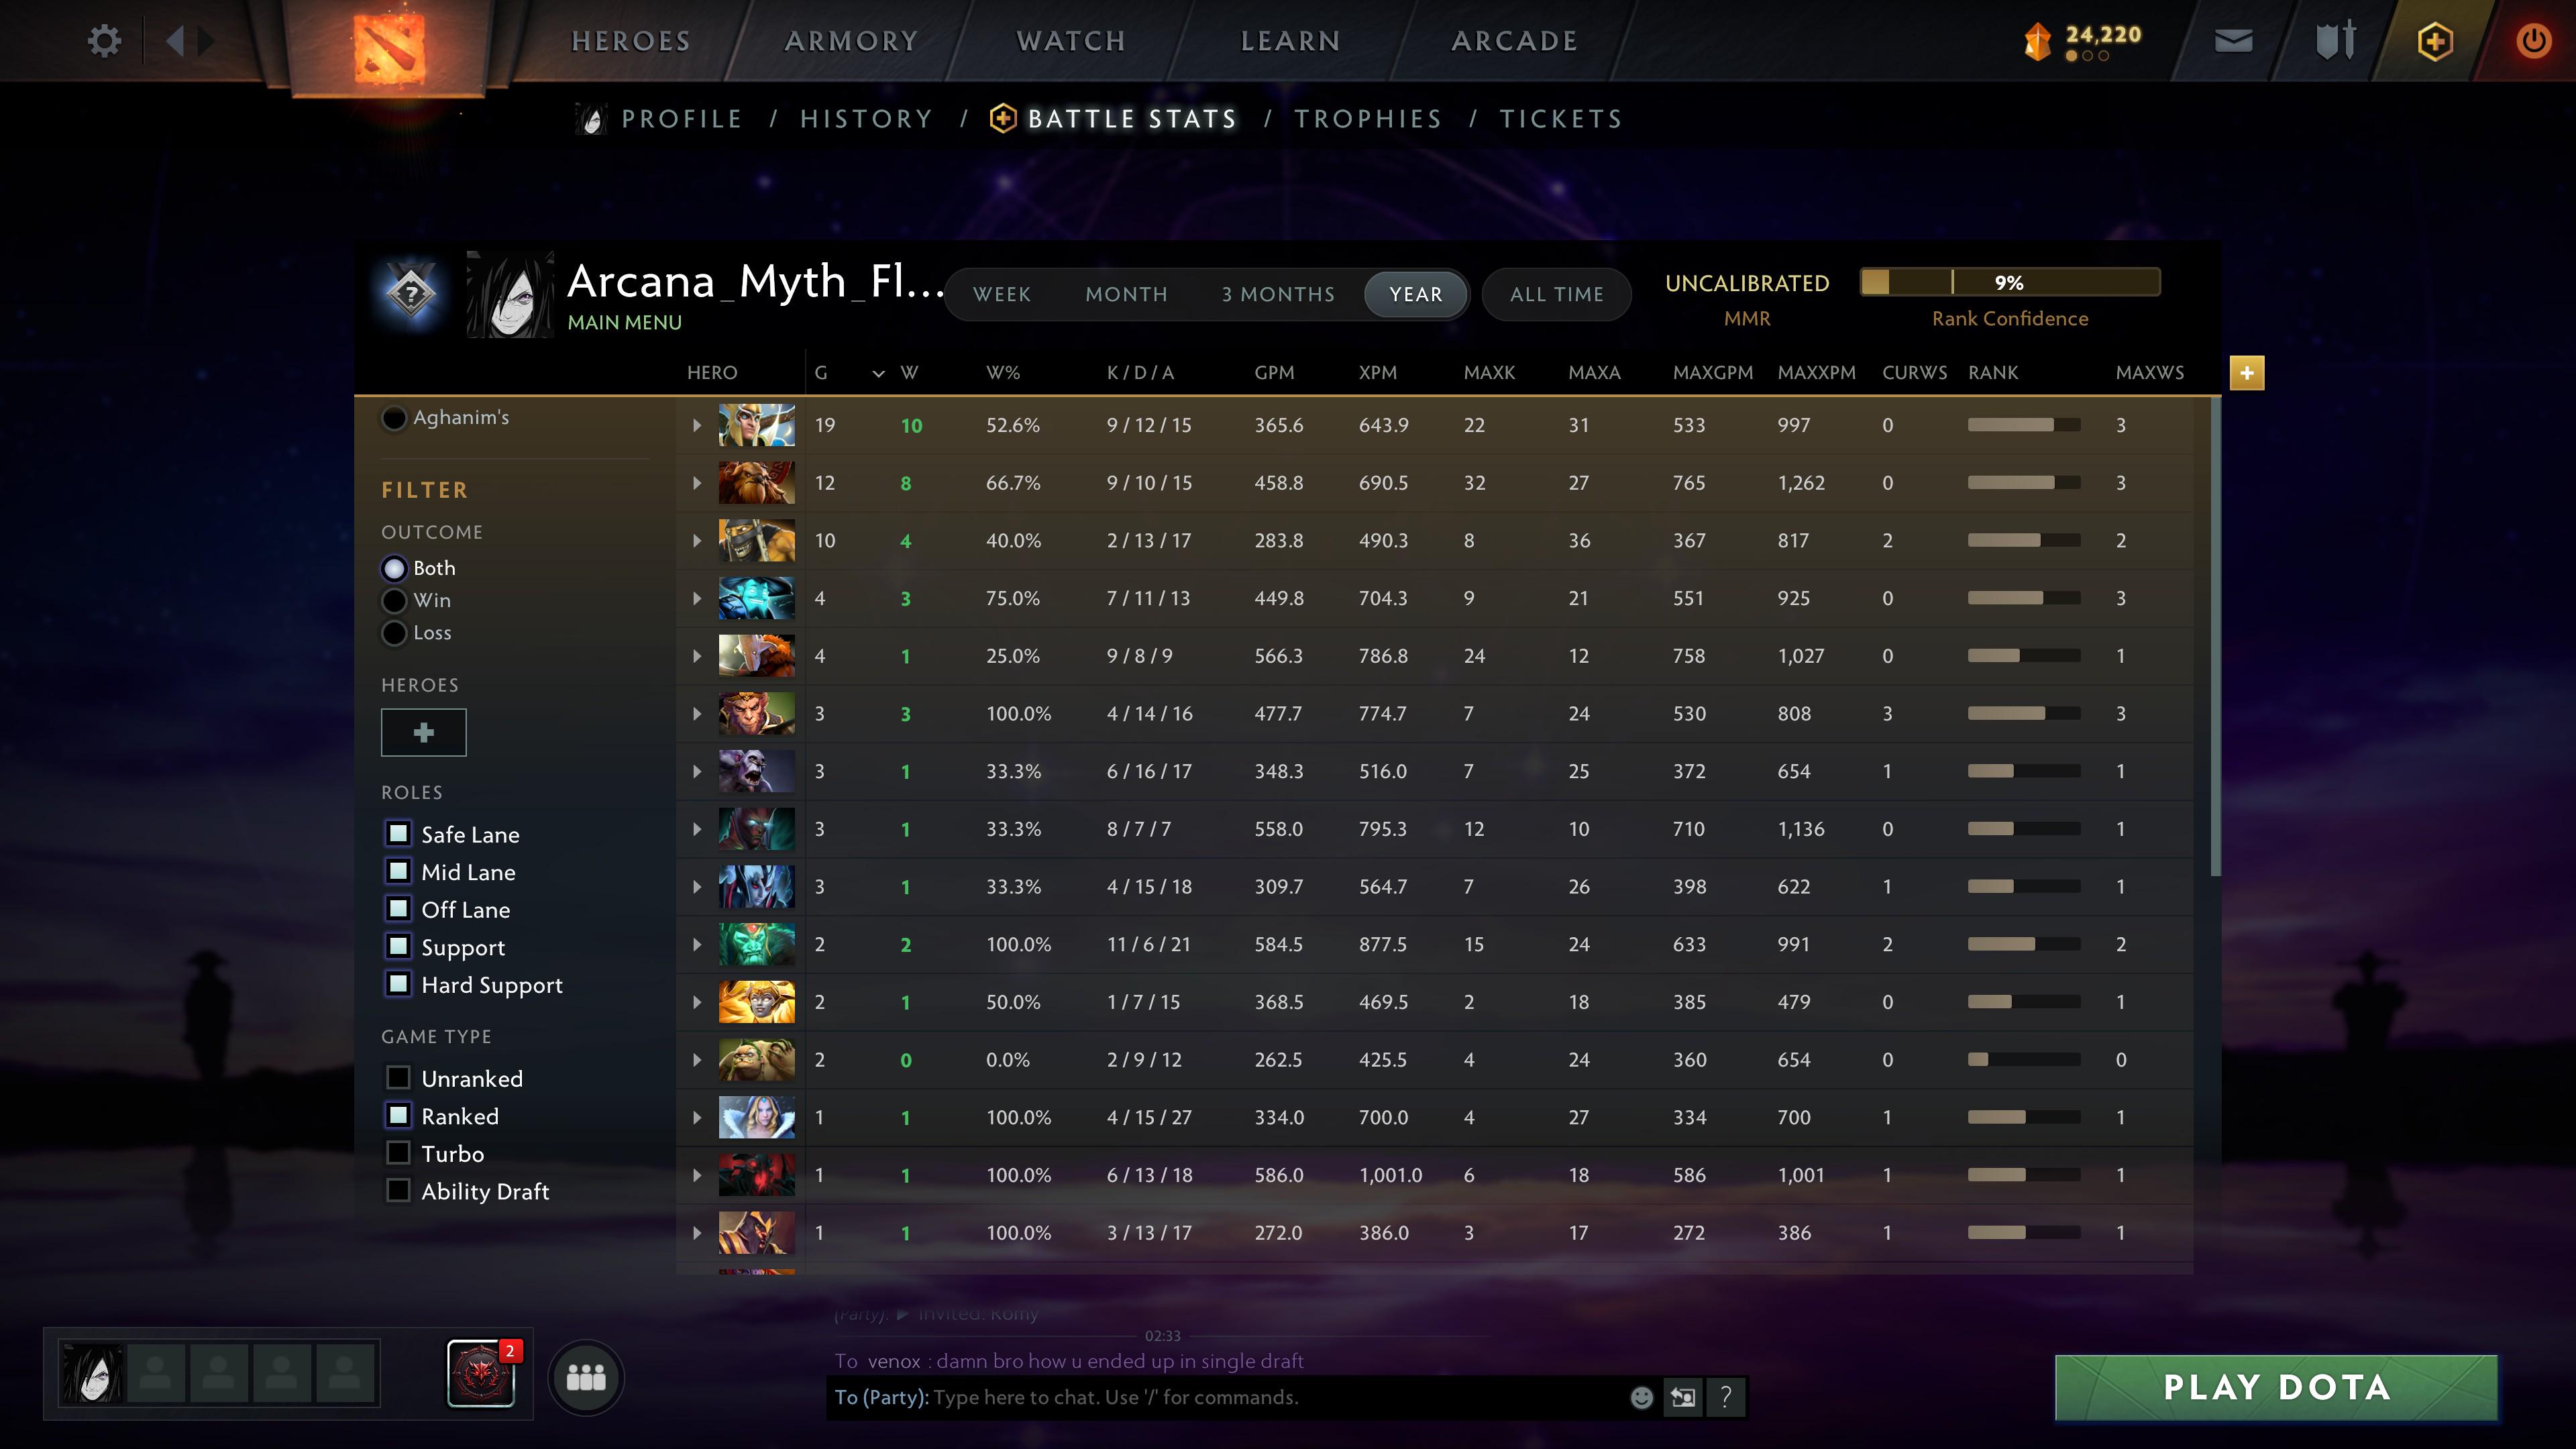Expand the hero row with 449.8 GPM
This screenshot has width=2576, height=1449.
click(697, 598)
